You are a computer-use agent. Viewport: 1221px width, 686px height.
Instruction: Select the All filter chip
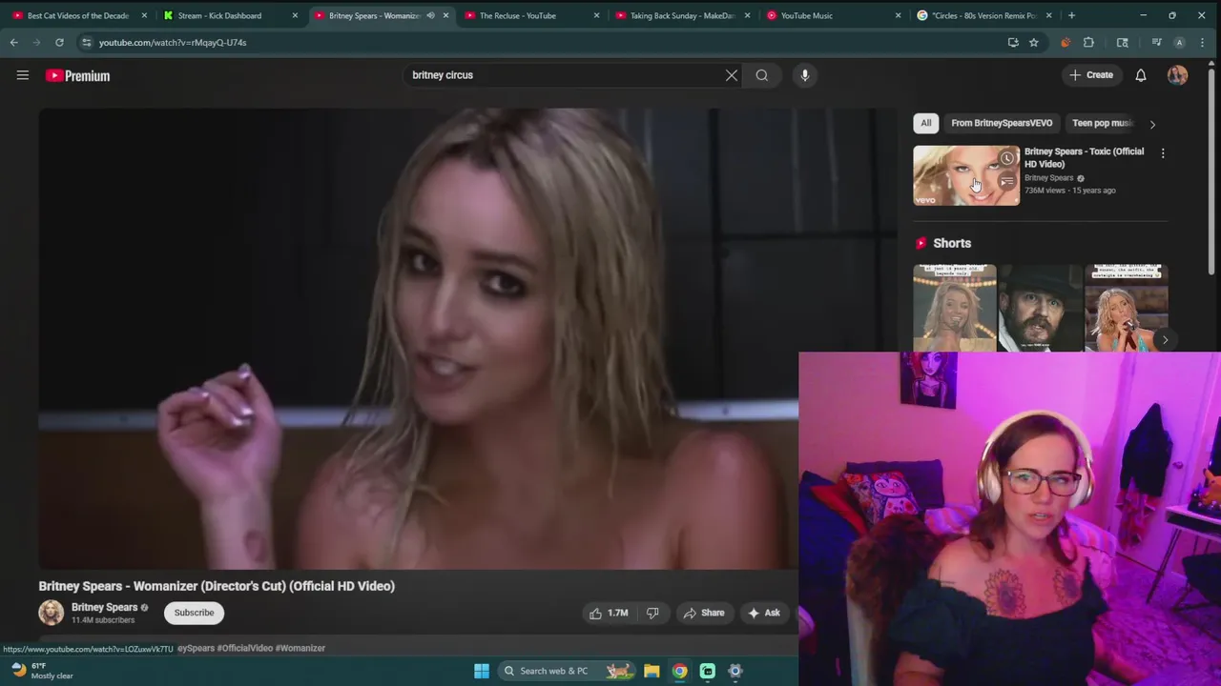pyautogui.click(x=925, y=123)
